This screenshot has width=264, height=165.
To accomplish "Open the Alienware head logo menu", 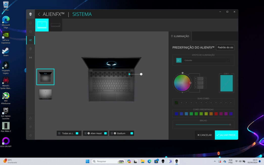I will point(31,14).
